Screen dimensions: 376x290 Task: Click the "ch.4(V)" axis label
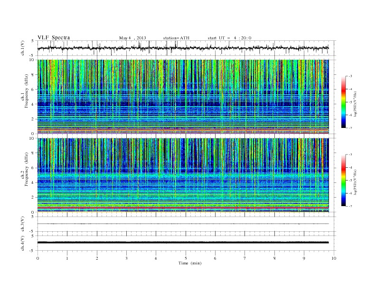(23, 243)
